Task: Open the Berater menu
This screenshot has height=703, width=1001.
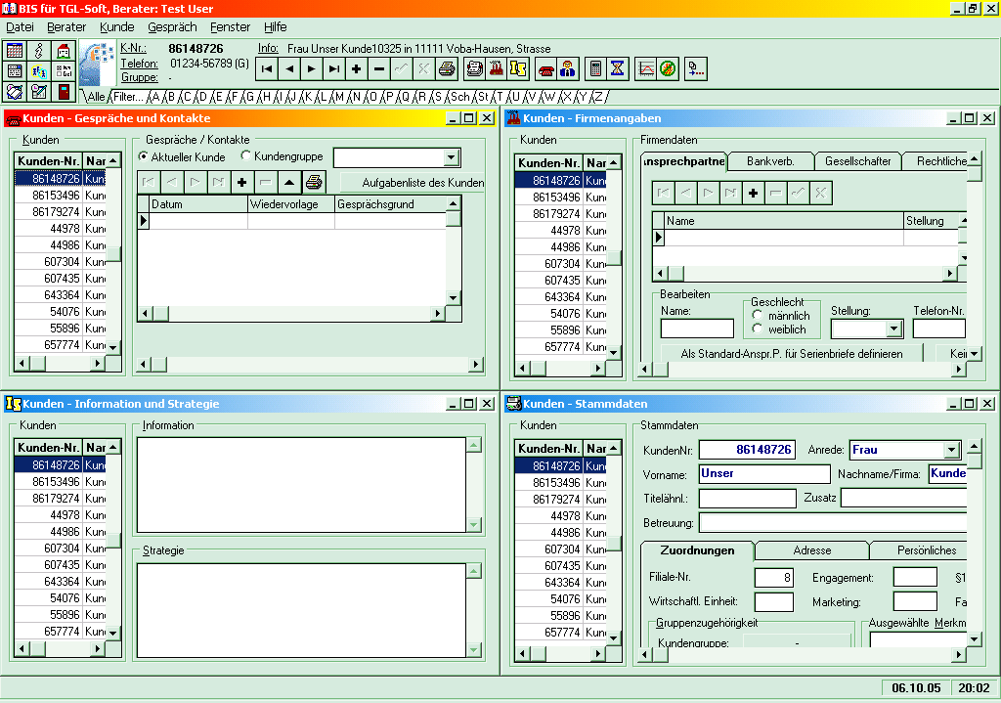Action: [x=66, y=26]
